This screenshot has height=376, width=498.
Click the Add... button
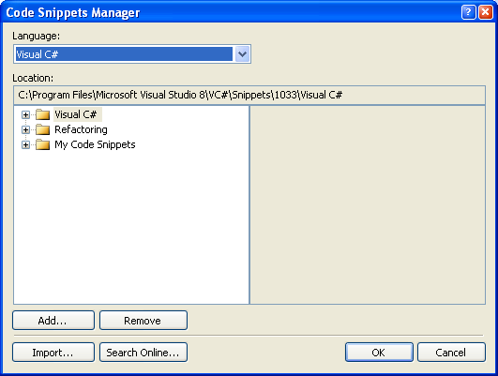pos(53,321)
